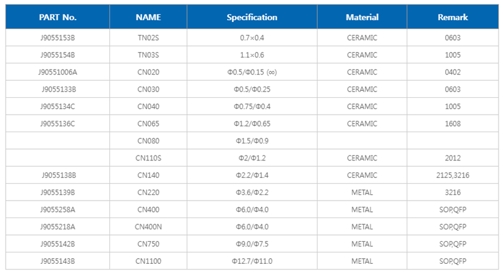Select the 1608 remark cell
503x272 pixels.
[453, 123]
